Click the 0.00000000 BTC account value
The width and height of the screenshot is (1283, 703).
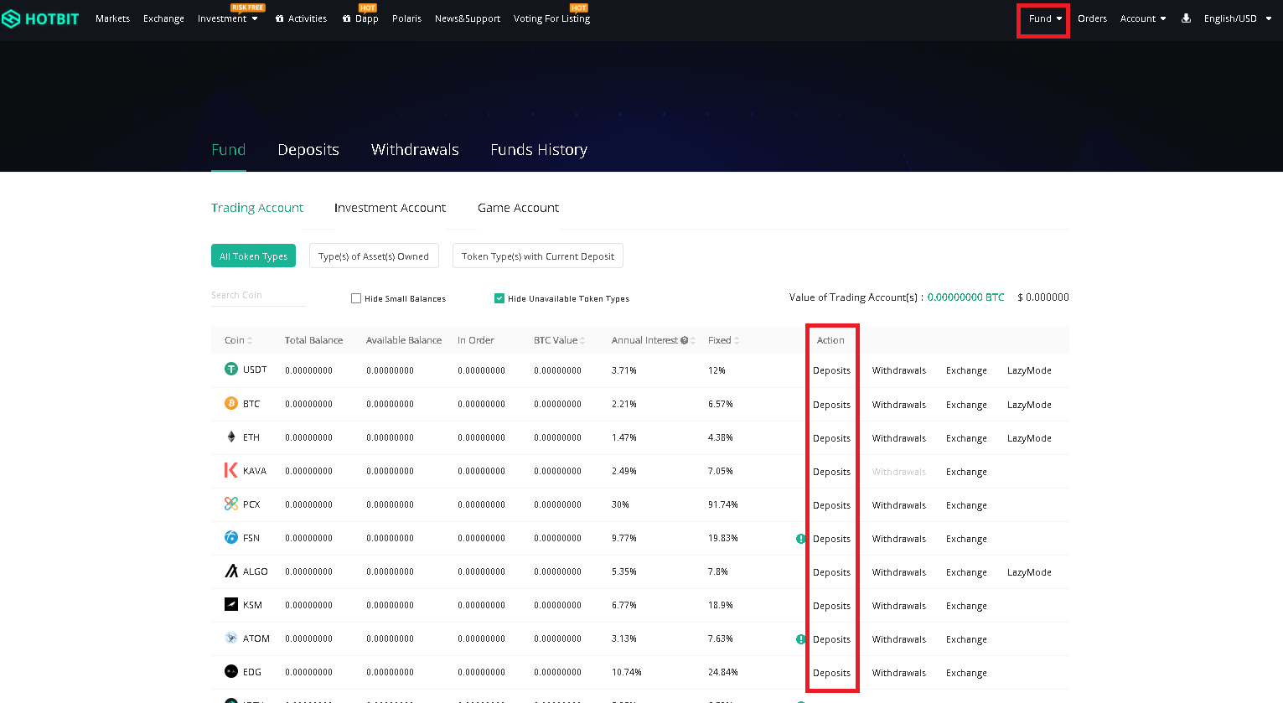point(965,297)
